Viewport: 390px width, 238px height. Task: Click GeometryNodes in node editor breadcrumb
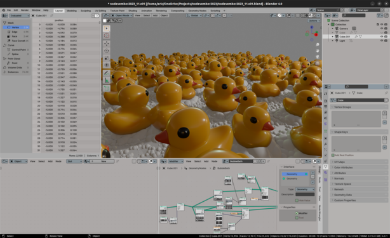click(197, 168)
